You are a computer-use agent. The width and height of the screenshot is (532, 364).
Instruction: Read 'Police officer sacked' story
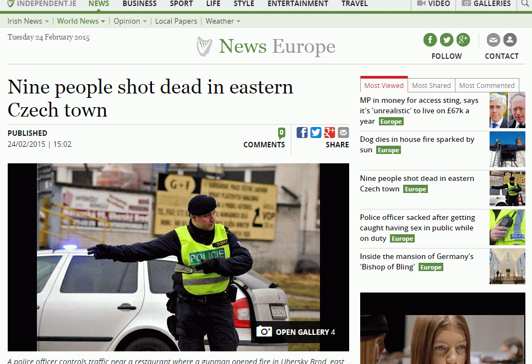point(417,228)
